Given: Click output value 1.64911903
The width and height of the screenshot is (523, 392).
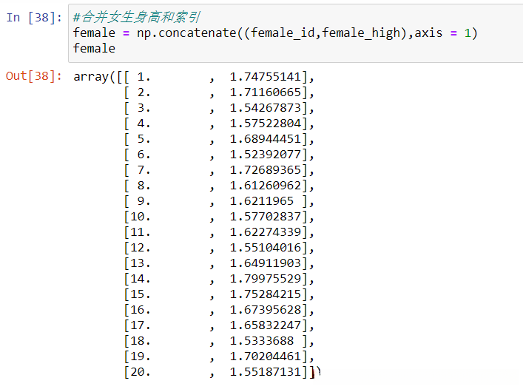Looking at the screenshot, I should tap(265, 263).
